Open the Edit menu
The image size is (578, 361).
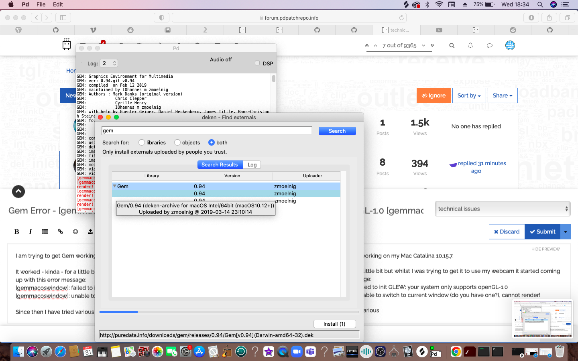click(x=58, y=4)
